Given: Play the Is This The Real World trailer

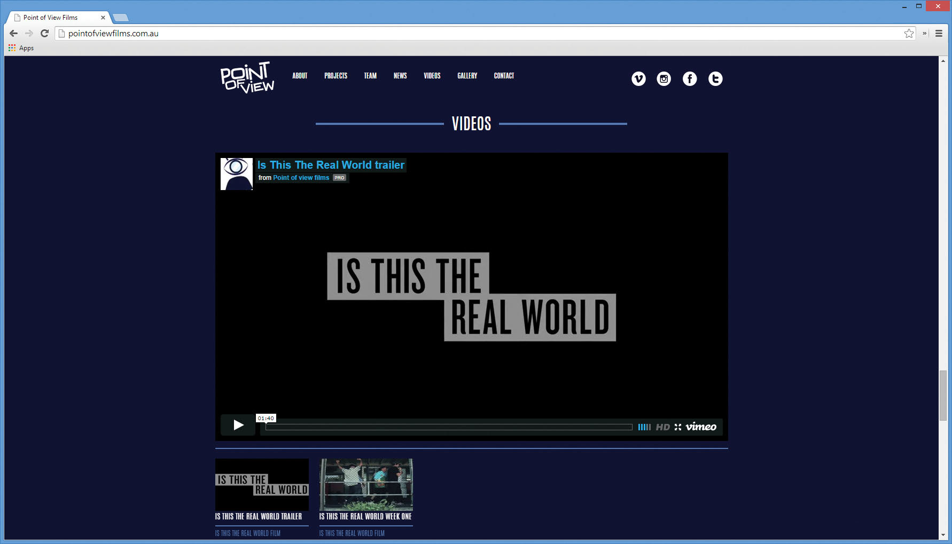Looking at the screenshot, I should [238, 425].
